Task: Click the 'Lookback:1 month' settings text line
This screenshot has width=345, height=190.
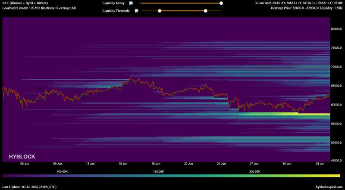Action: tap(39, 8)
